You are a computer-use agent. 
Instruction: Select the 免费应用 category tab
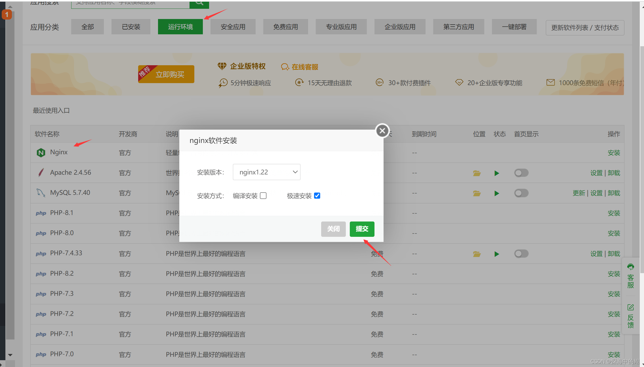tap(286, 27)
